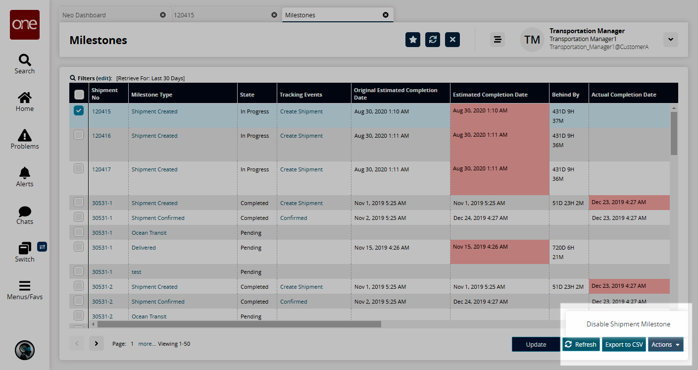Open the user profile dropdown chevron

[670, 40]
